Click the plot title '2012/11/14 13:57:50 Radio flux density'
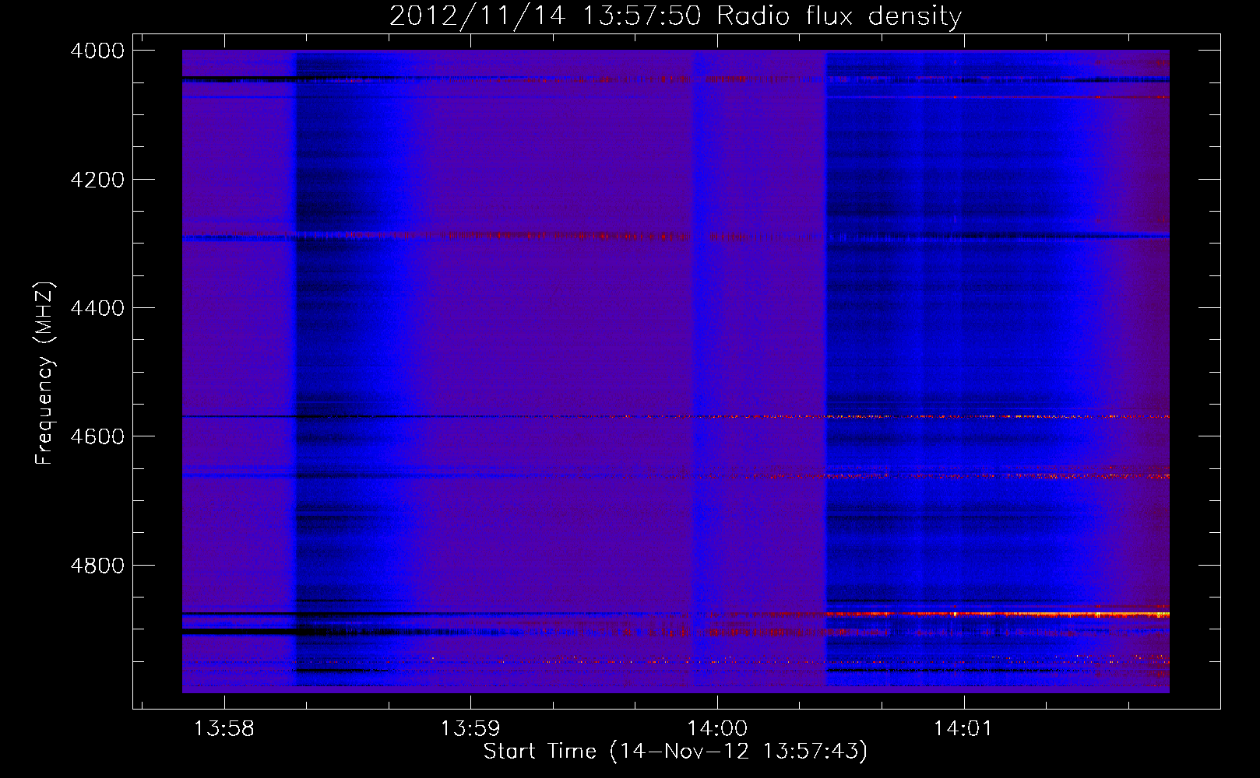The width and height of the screenshot is (1260, 778). click(675, 16)
